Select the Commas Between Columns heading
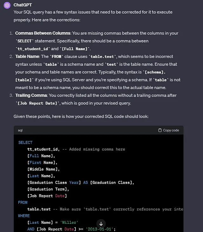This screenshot has width=203, height=232. click(x=43, y=33)
